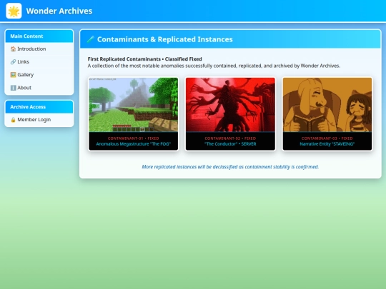Open the Introduction page link

tap(31, 49)
